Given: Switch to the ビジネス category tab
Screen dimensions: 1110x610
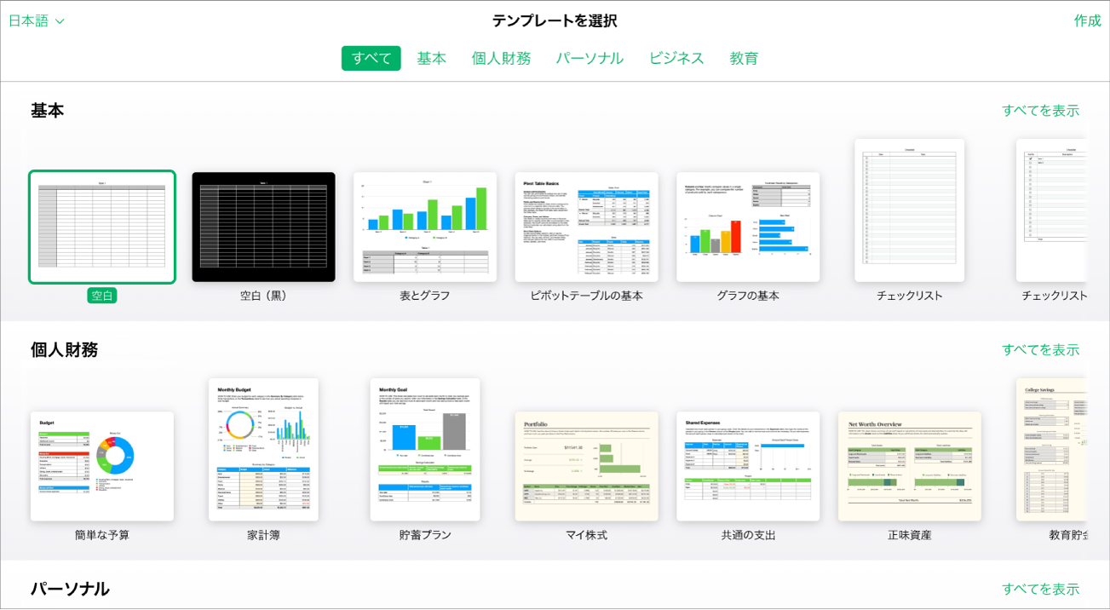Looking at the screenshot, I should [x=676, y=58].
